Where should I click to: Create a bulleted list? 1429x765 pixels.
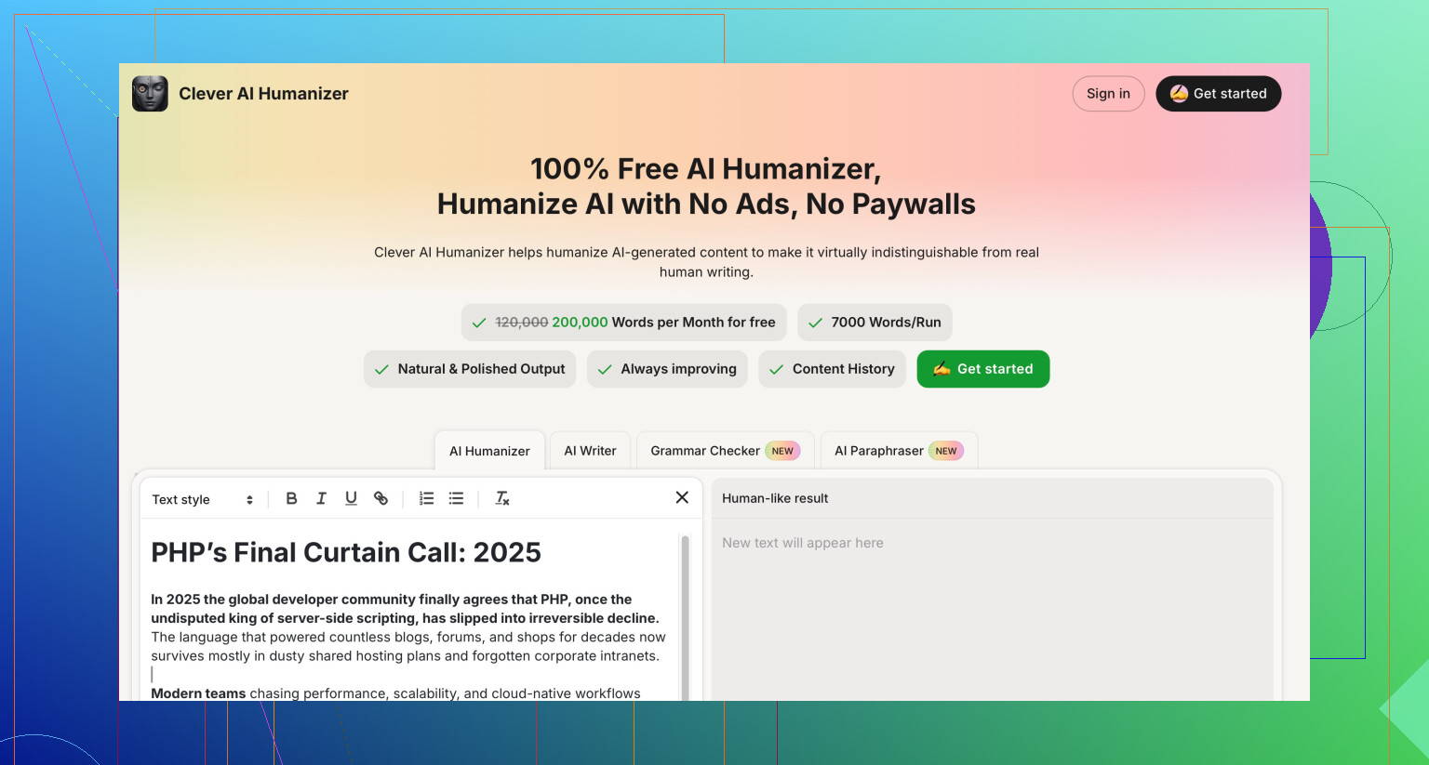tap(456, 498)
